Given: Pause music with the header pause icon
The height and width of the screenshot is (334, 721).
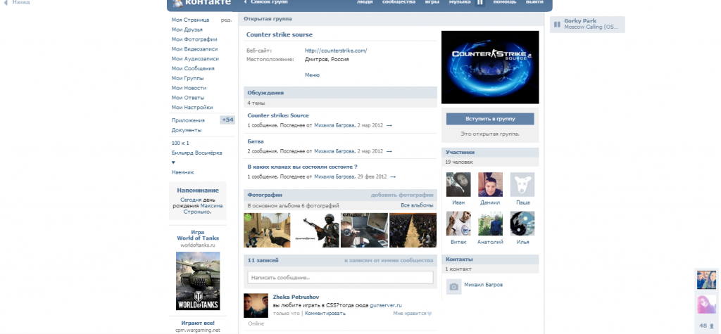Looking at the screenshot, I should (480, 4).
